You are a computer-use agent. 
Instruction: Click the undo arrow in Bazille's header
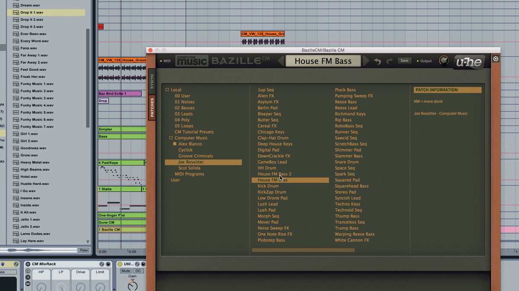pyautogui.click(x=378, y=61)
